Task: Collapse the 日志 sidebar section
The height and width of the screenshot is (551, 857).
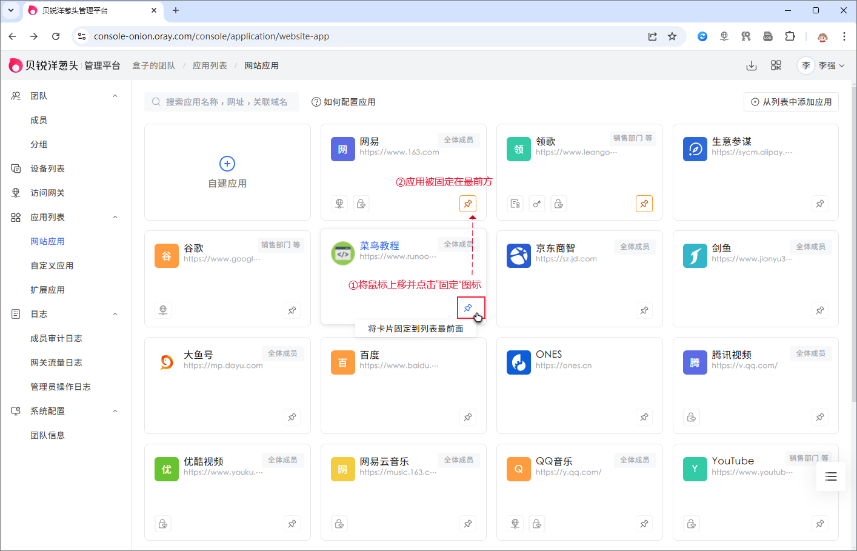Action: point(115,314)
